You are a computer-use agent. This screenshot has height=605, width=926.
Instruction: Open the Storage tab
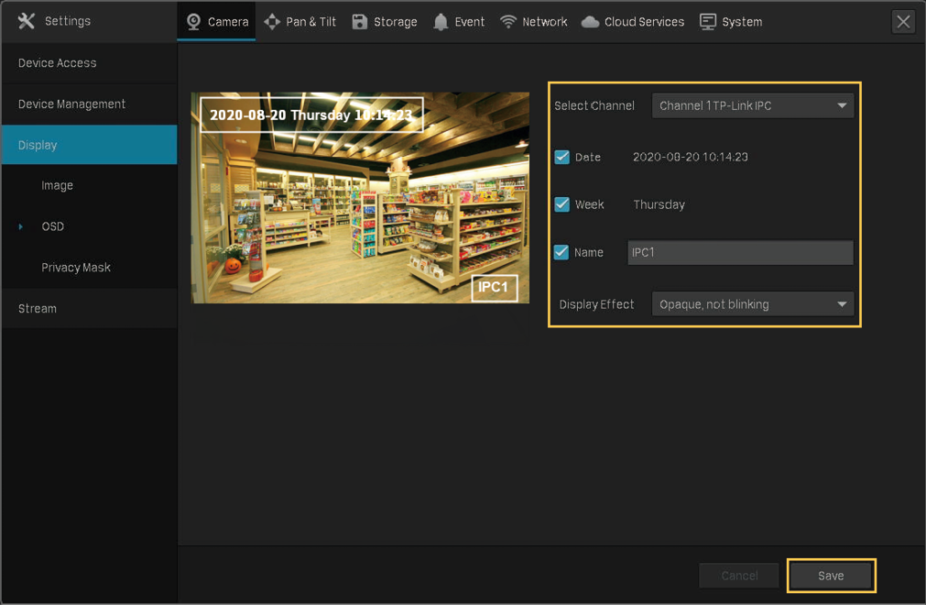[385, 22]
